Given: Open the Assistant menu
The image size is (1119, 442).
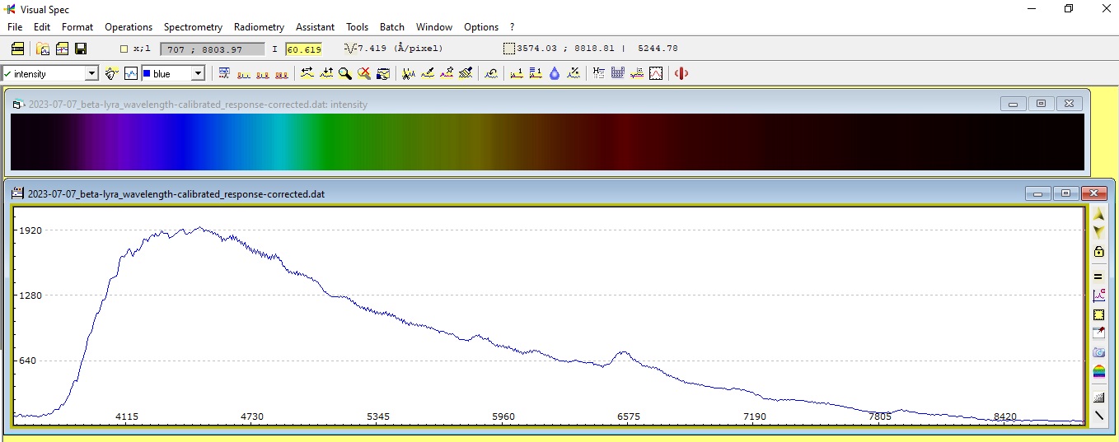Looking at the screenshot, I should pos(316,27).
